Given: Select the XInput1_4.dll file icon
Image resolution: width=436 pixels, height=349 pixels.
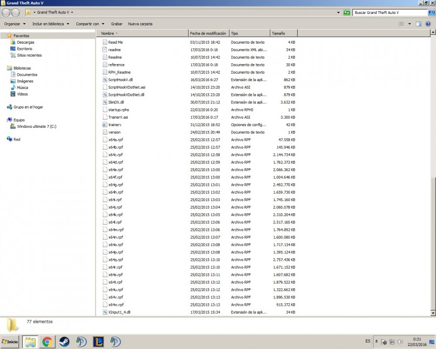Looking at the screenshot, I should (105, 312).
